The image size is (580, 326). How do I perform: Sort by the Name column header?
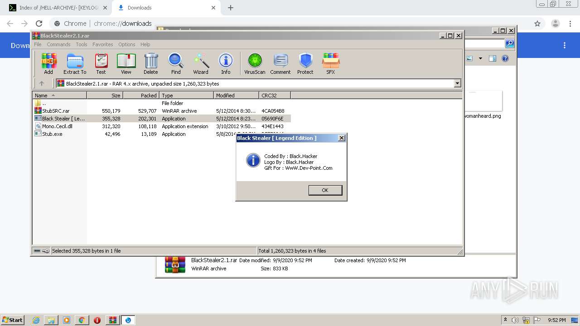point(59,95)
